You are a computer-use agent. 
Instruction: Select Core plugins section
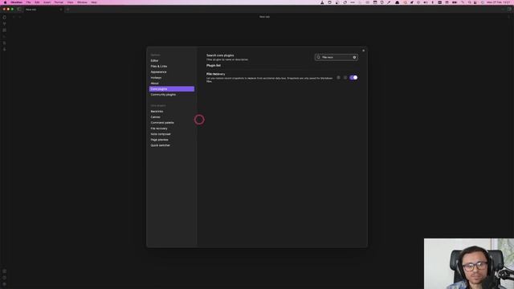pyautogui.click(x=171, y=89)
